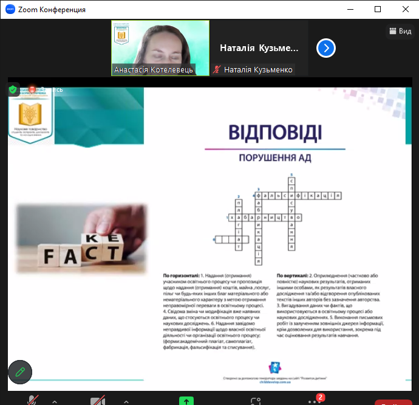Click the scientific society logo badge on slide

tap(30, 116)
